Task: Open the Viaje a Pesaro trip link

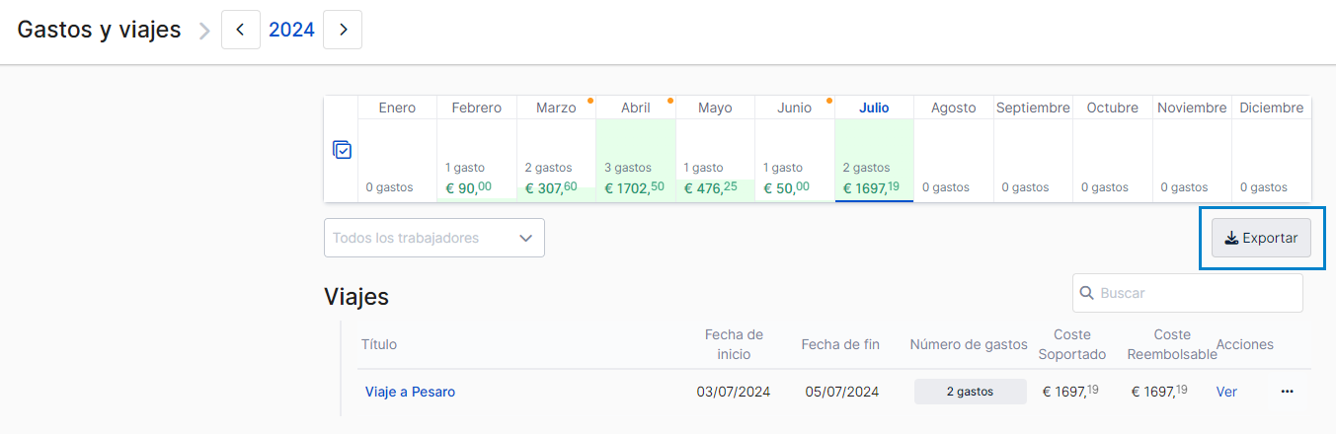Action: pyautogui.click(x=410, y=392)
